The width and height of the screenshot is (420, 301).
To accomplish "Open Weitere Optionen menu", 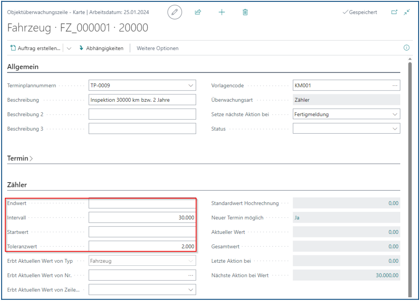I will click(157, 48).
